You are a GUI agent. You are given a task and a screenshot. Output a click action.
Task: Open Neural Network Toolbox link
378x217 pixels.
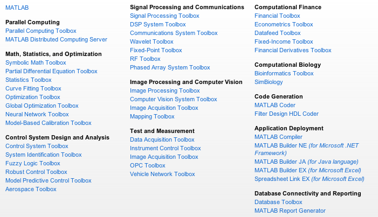37,114
